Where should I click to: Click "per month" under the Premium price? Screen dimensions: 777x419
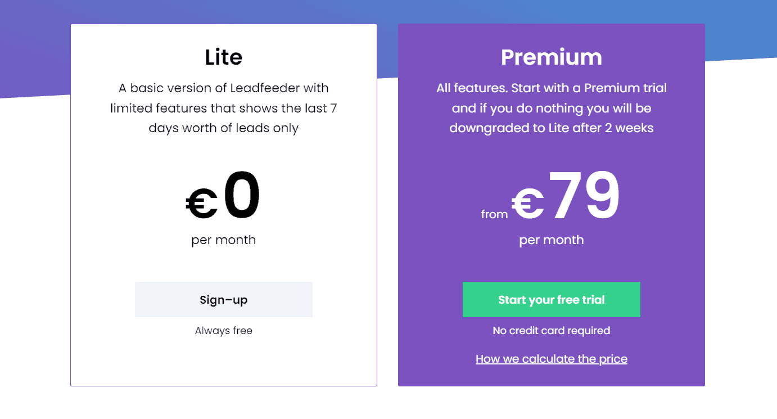coord(551,240)
